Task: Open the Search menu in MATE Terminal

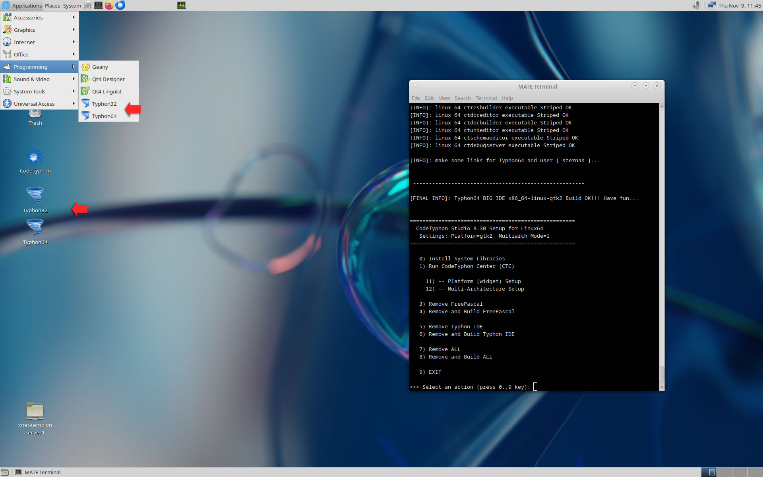Action: [x=463, y=98]
